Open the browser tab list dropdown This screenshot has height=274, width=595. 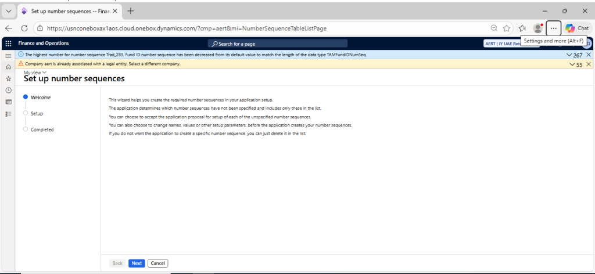[8, 11]
